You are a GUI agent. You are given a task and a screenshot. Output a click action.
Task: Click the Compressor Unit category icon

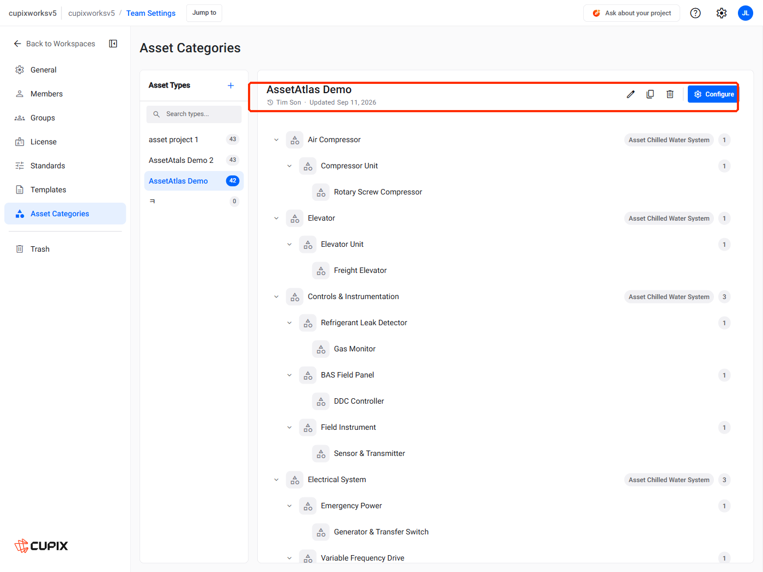[308, 166]
